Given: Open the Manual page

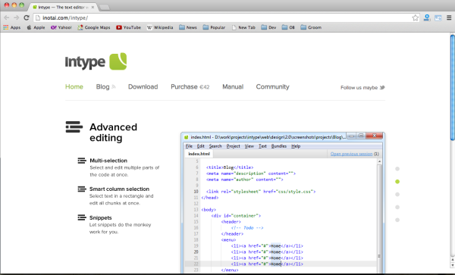Looking at the screenshot, I should click(233, 86).
